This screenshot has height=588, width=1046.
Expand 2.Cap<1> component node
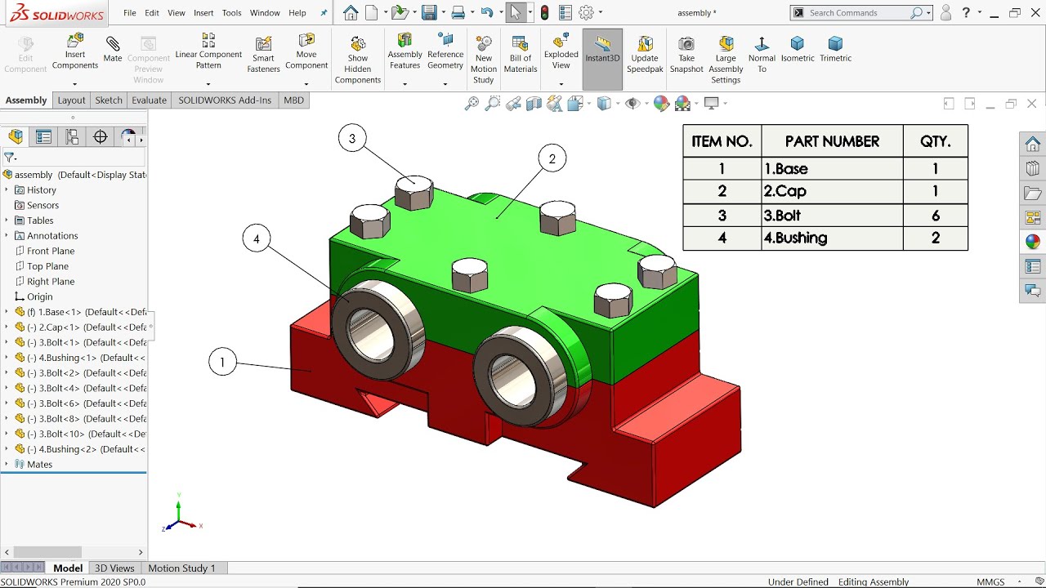(x=7, y=327)
